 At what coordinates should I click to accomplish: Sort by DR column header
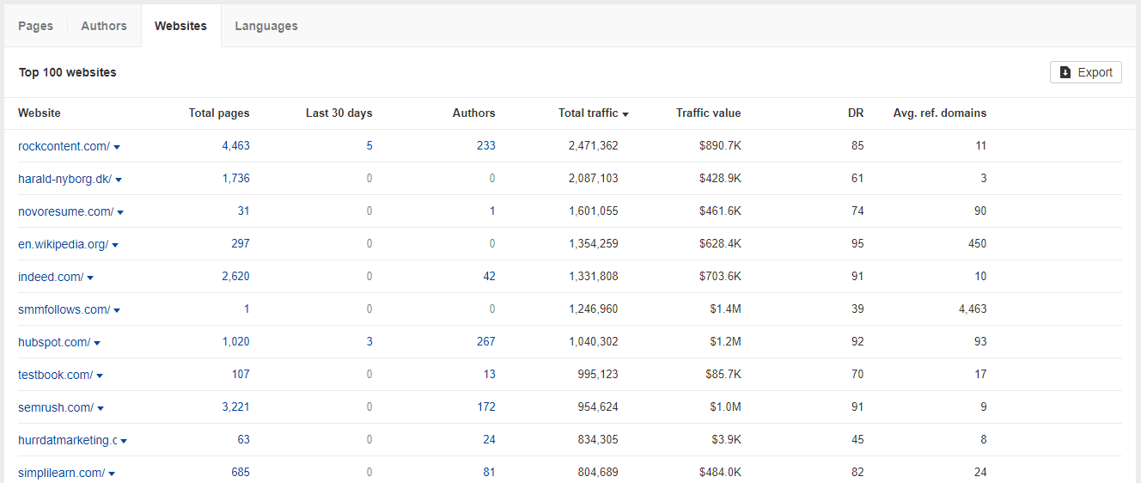pyautogui.click(x=856, y=113)
